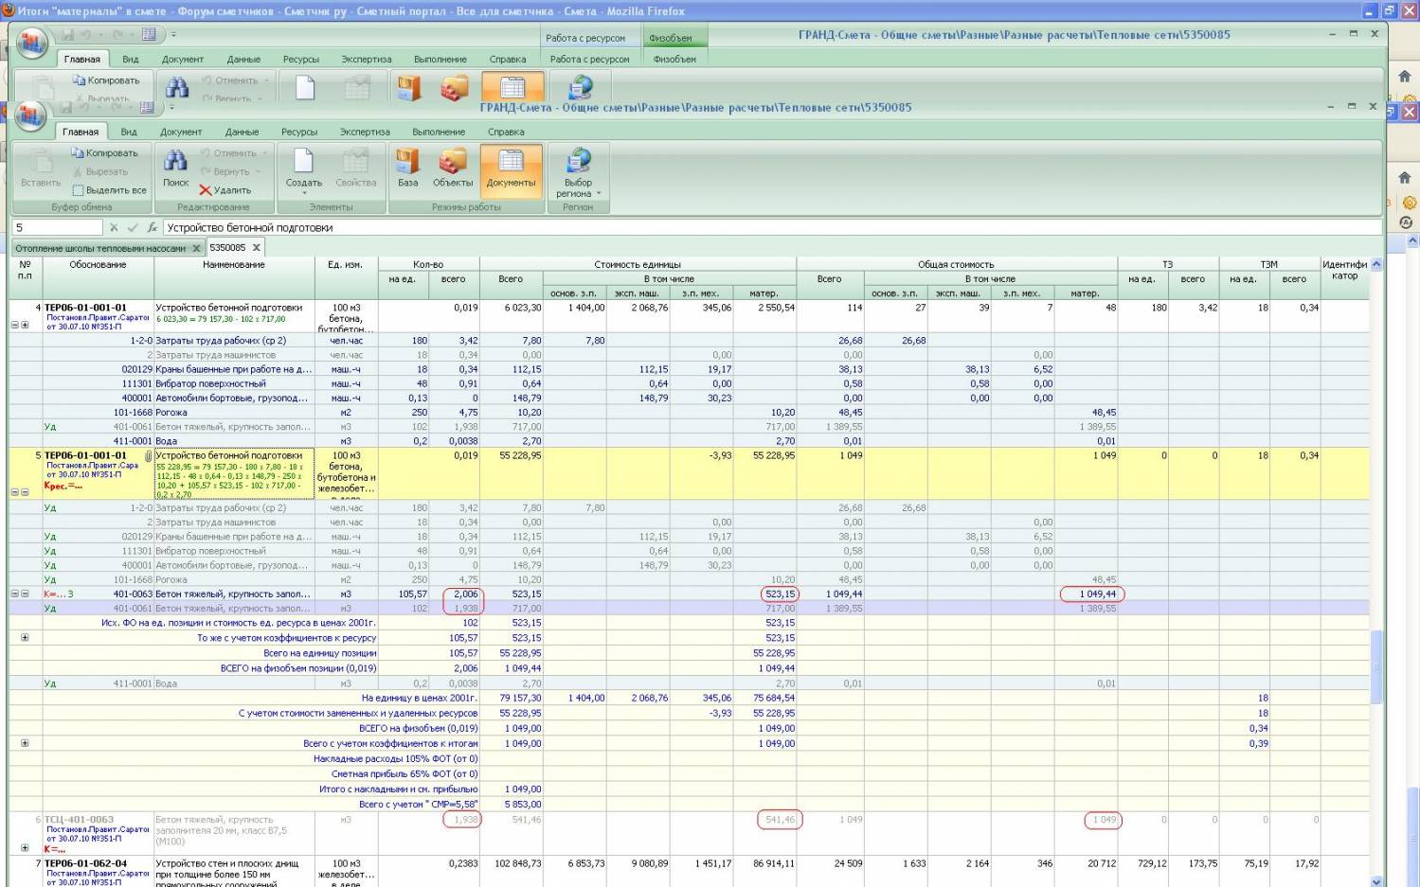Click Копировать in the back window ribbon
This screenshot has width=1420, height=887.
coord(106,80)
